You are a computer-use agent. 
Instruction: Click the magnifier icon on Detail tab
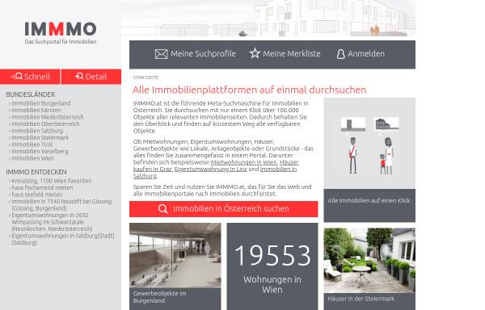coord(79,76)
